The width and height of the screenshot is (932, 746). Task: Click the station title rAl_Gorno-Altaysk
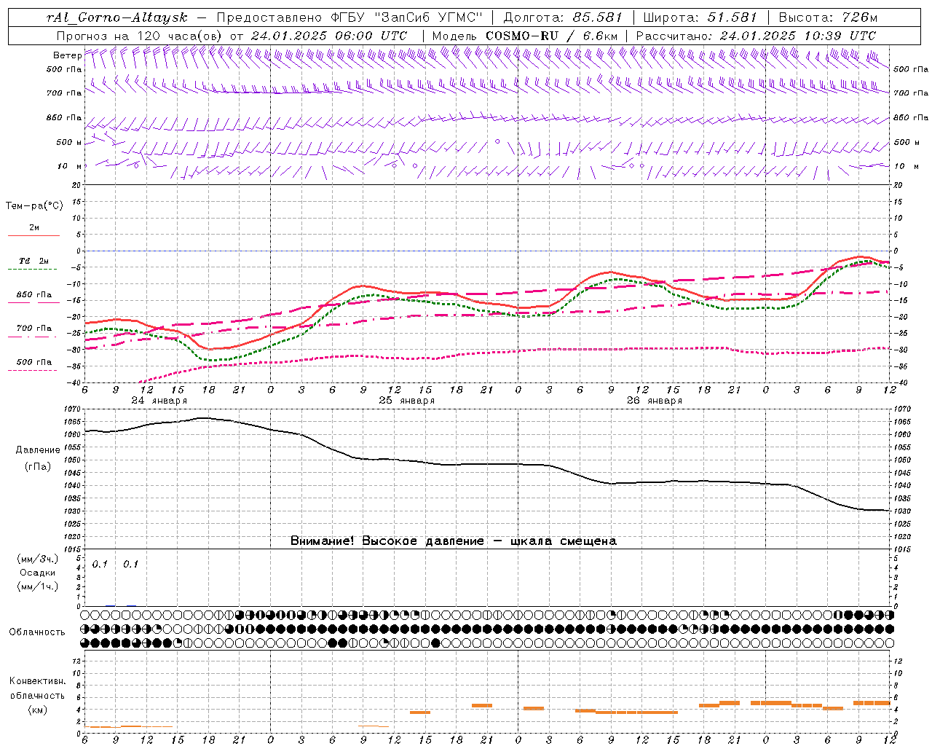coord(116,17)
